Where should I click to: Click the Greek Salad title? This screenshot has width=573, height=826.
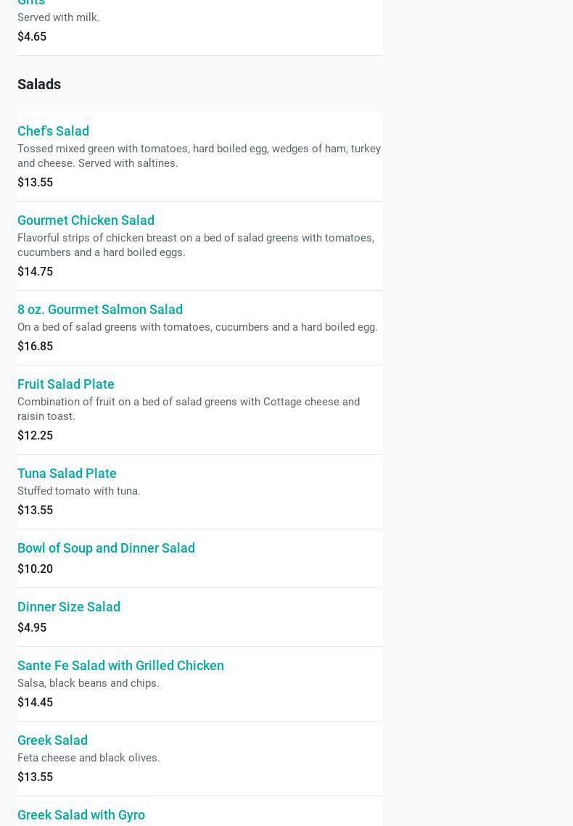(x=52, y=740)
